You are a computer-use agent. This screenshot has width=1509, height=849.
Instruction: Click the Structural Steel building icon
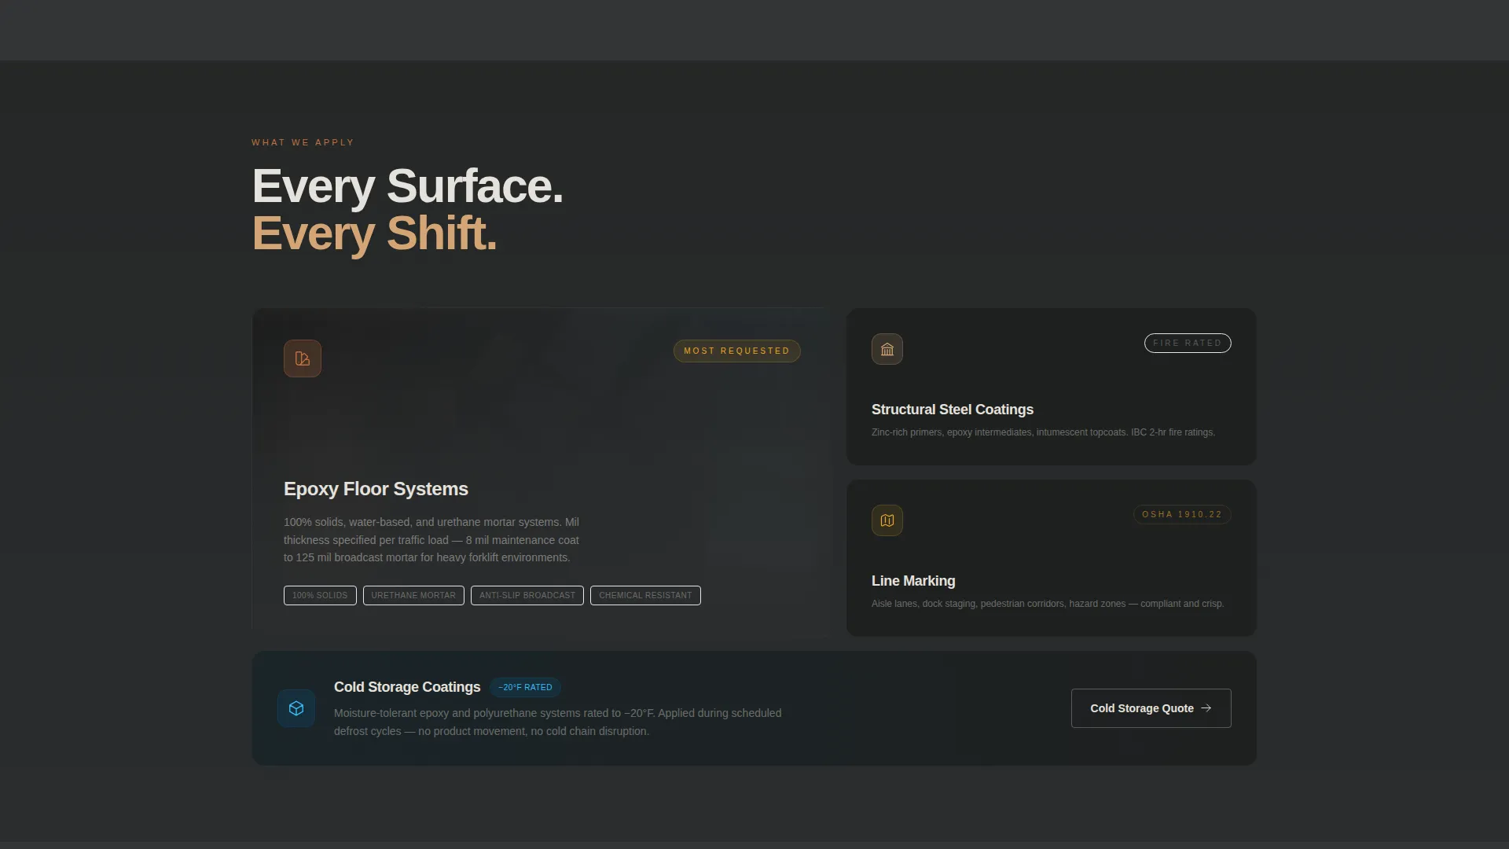tap(887, 349)
